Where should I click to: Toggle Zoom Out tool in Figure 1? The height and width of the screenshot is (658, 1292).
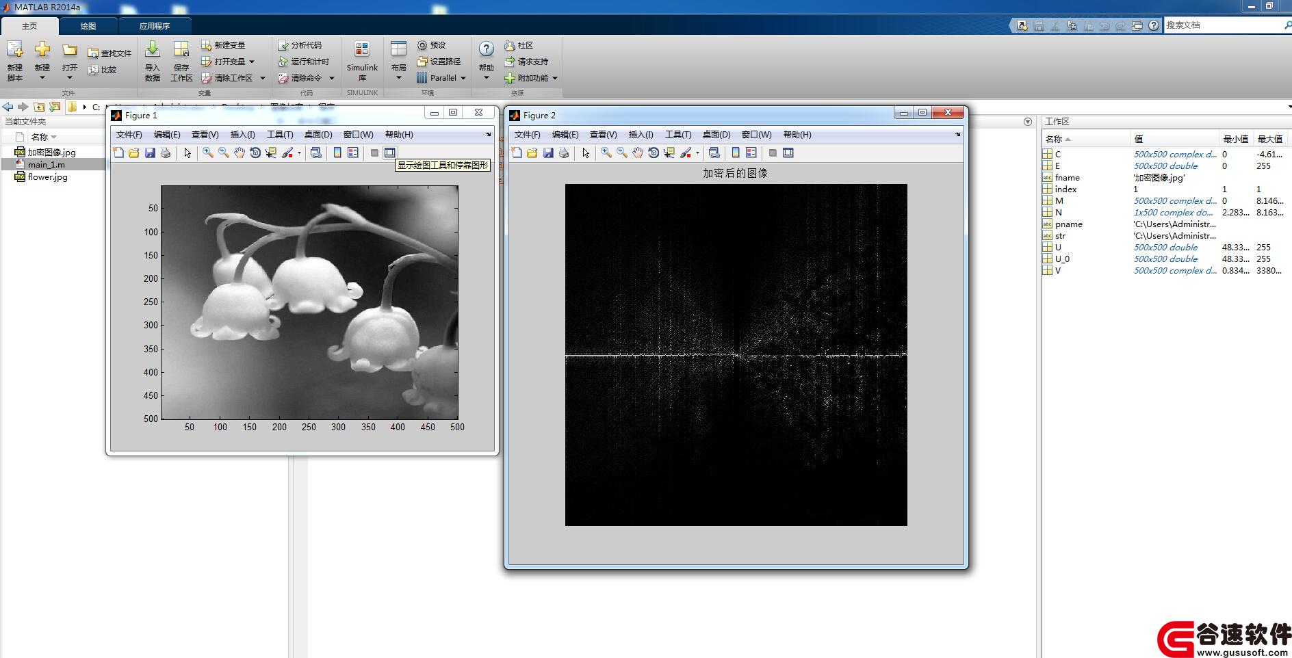click(224, 153)
